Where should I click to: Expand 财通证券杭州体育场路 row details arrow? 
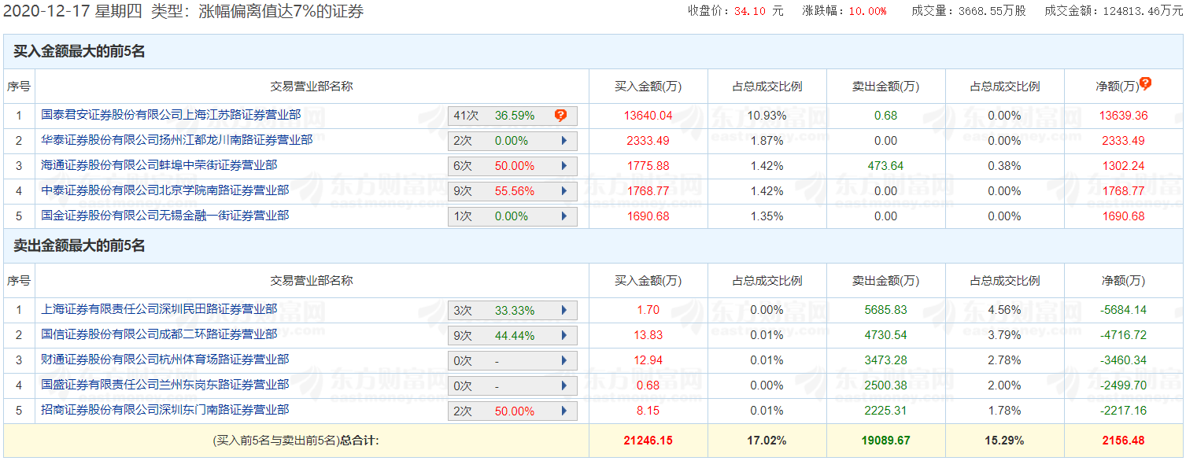(563, 360)
